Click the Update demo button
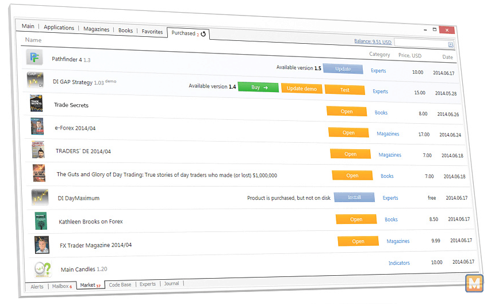495x304 pixels. click(301, 89)
